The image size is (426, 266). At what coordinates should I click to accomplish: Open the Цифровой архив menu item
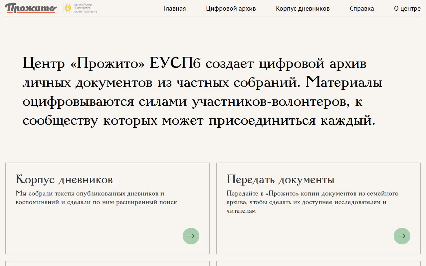point(231,9)
